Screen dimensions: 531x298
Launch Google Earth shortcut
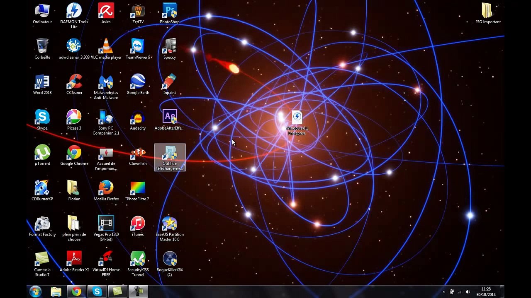click(x=138, y=85)
